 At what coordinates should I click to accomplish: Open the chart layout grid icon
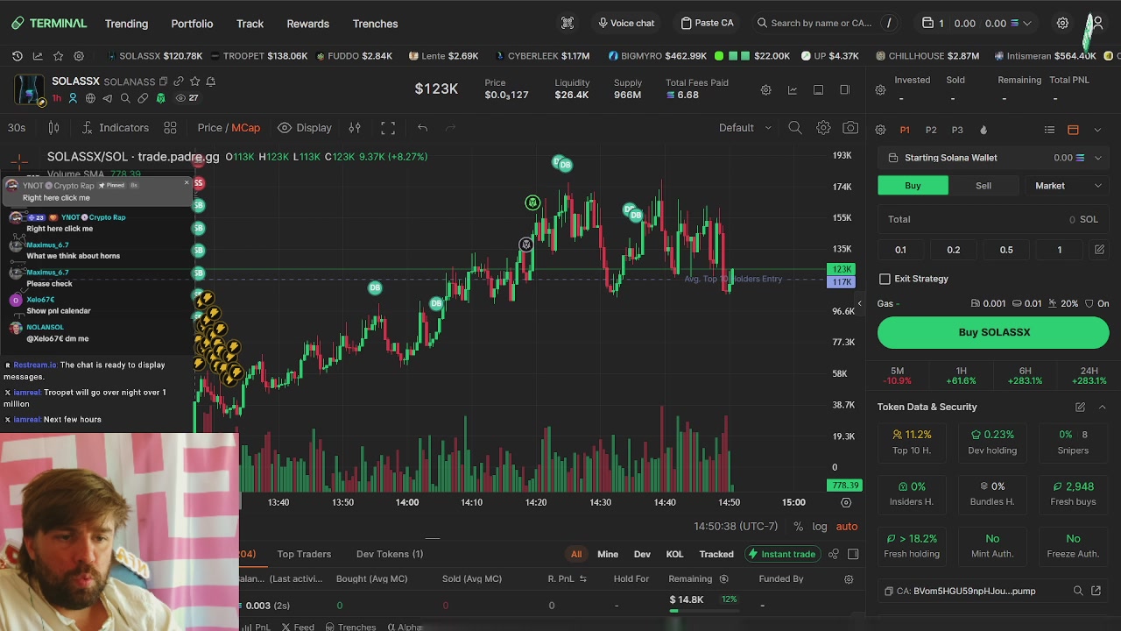point(170,128)
